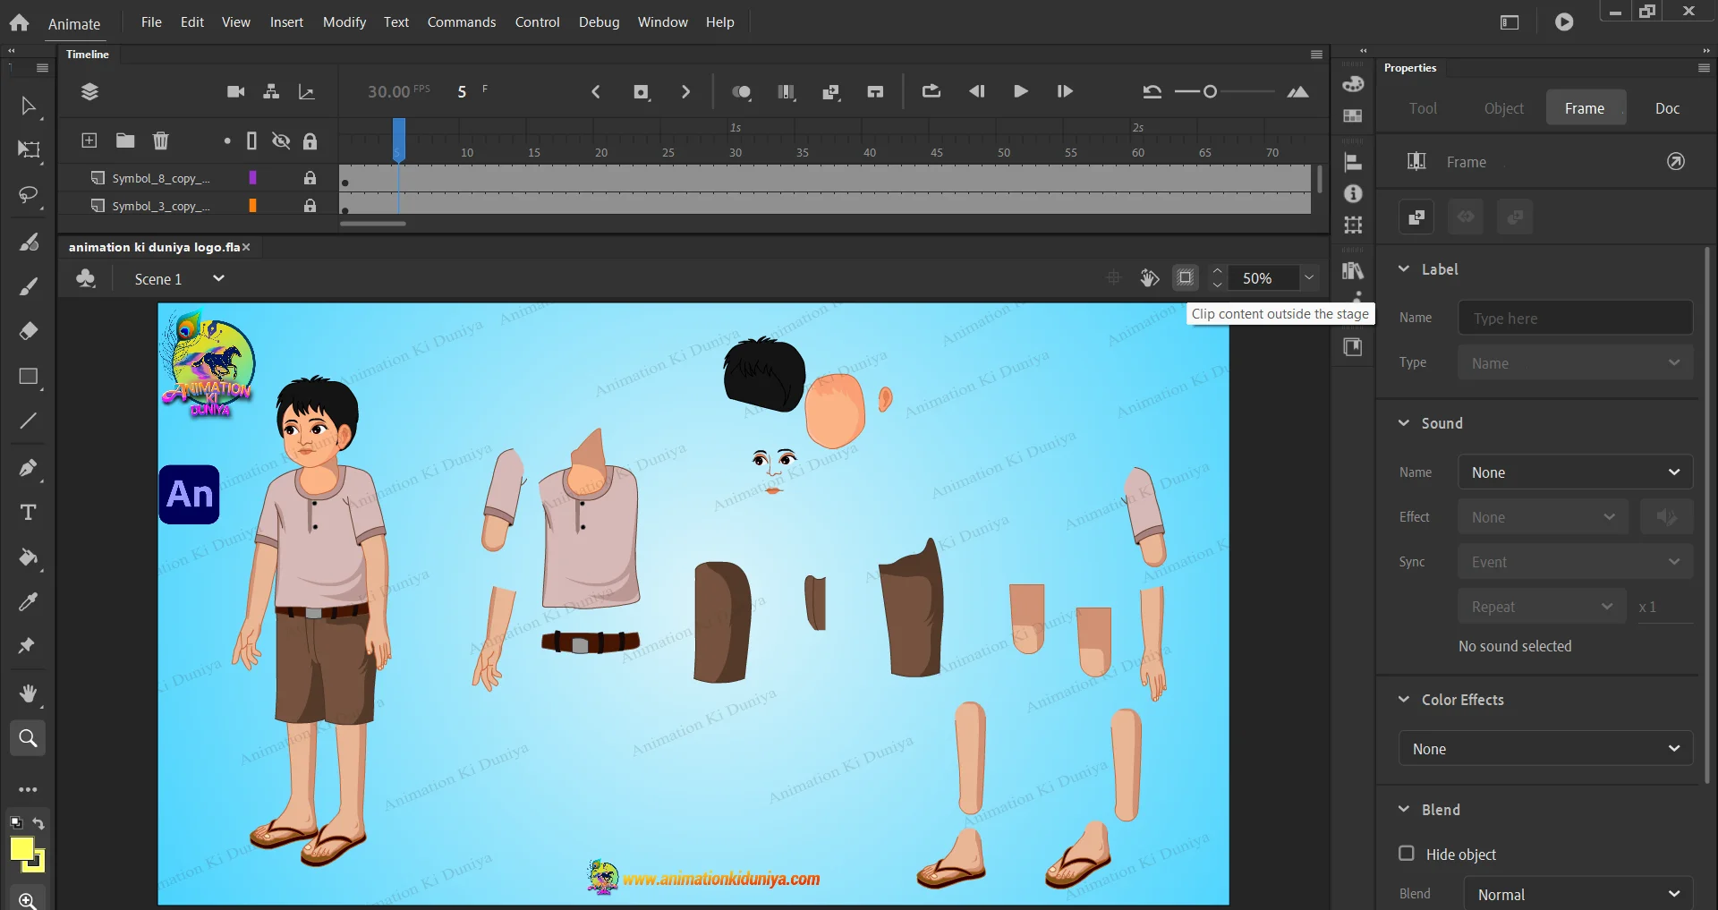
Task: Click the yellow fill color swatch
Action: pos(21,849)
